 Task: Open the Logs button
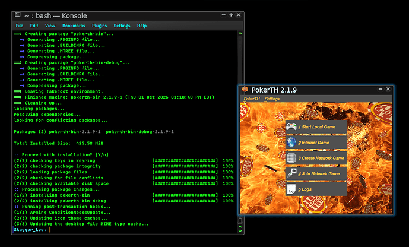click(316, 189)
